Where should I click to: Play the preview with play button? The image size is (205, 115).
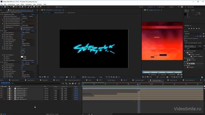pos(194,28)
